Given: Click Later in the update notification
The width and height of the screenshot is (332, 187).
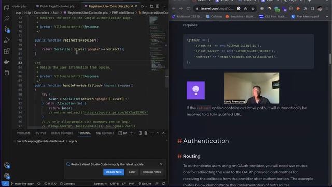Looking at the screenshot, I should (x=132, y=172).
